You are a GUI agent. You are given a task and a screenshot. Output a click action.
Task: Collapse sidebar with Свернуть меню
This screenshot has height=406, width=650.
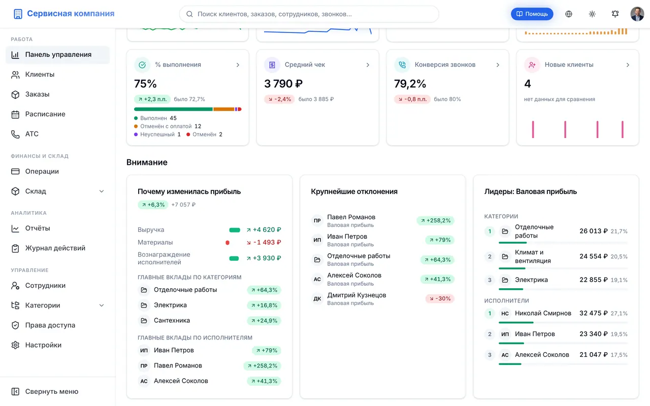[x=57, y=391]
